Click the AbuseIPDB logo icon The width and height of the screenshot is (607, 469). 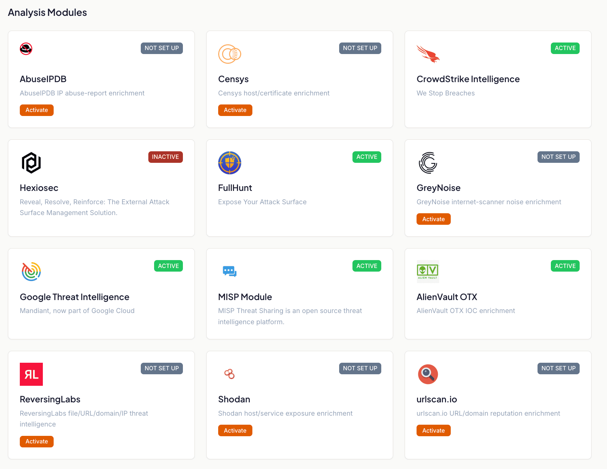pos(26,48)
